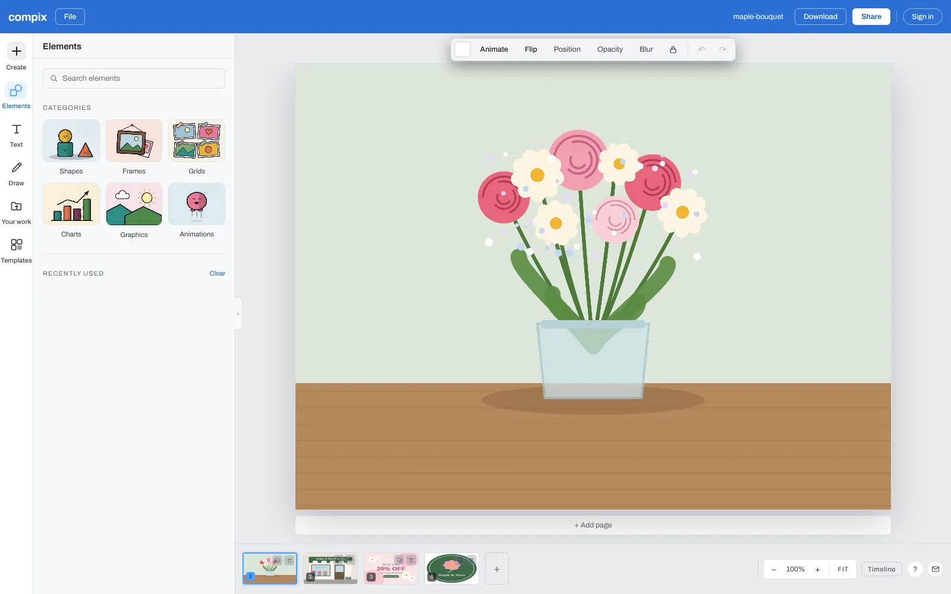This screenshot has width=951, height=594.
Task: Zoom out with the minus button
Action: [773, 569]
